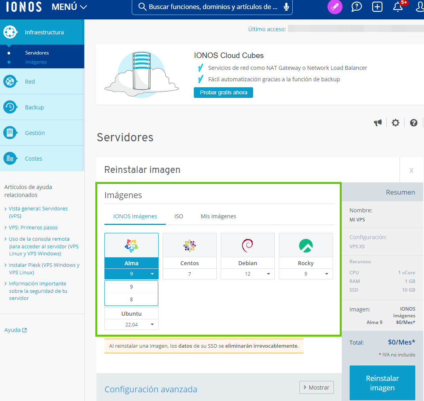424x401 pixels.
Task: Open 'Vista general: Servidores (VPS)' help link
Action: [38, 212]
